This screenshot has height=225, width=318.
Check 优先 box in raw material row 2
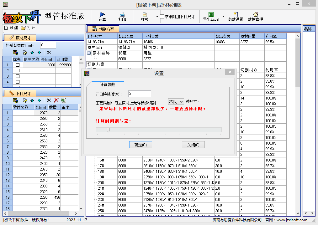click(18, 71)
